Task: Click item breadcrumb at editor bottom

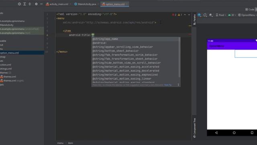Action: [x=71, y=143]
